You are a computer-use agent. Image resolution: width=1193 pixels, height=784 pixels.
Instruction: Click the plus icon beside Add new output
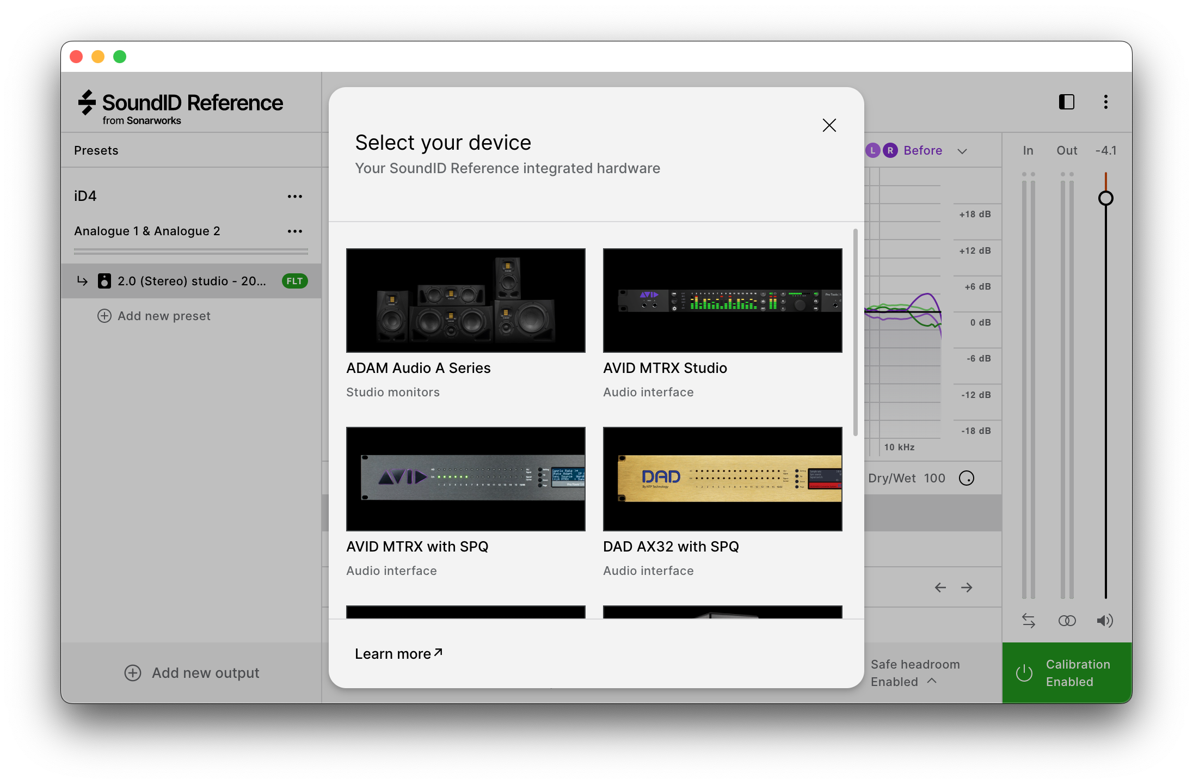[x=132, y=673]
